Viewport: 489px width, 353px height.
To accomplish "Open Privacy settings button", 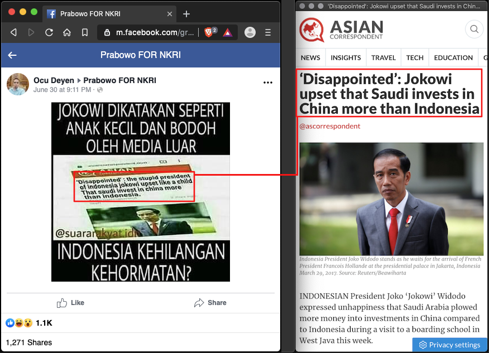I will [x=449, y=345].
